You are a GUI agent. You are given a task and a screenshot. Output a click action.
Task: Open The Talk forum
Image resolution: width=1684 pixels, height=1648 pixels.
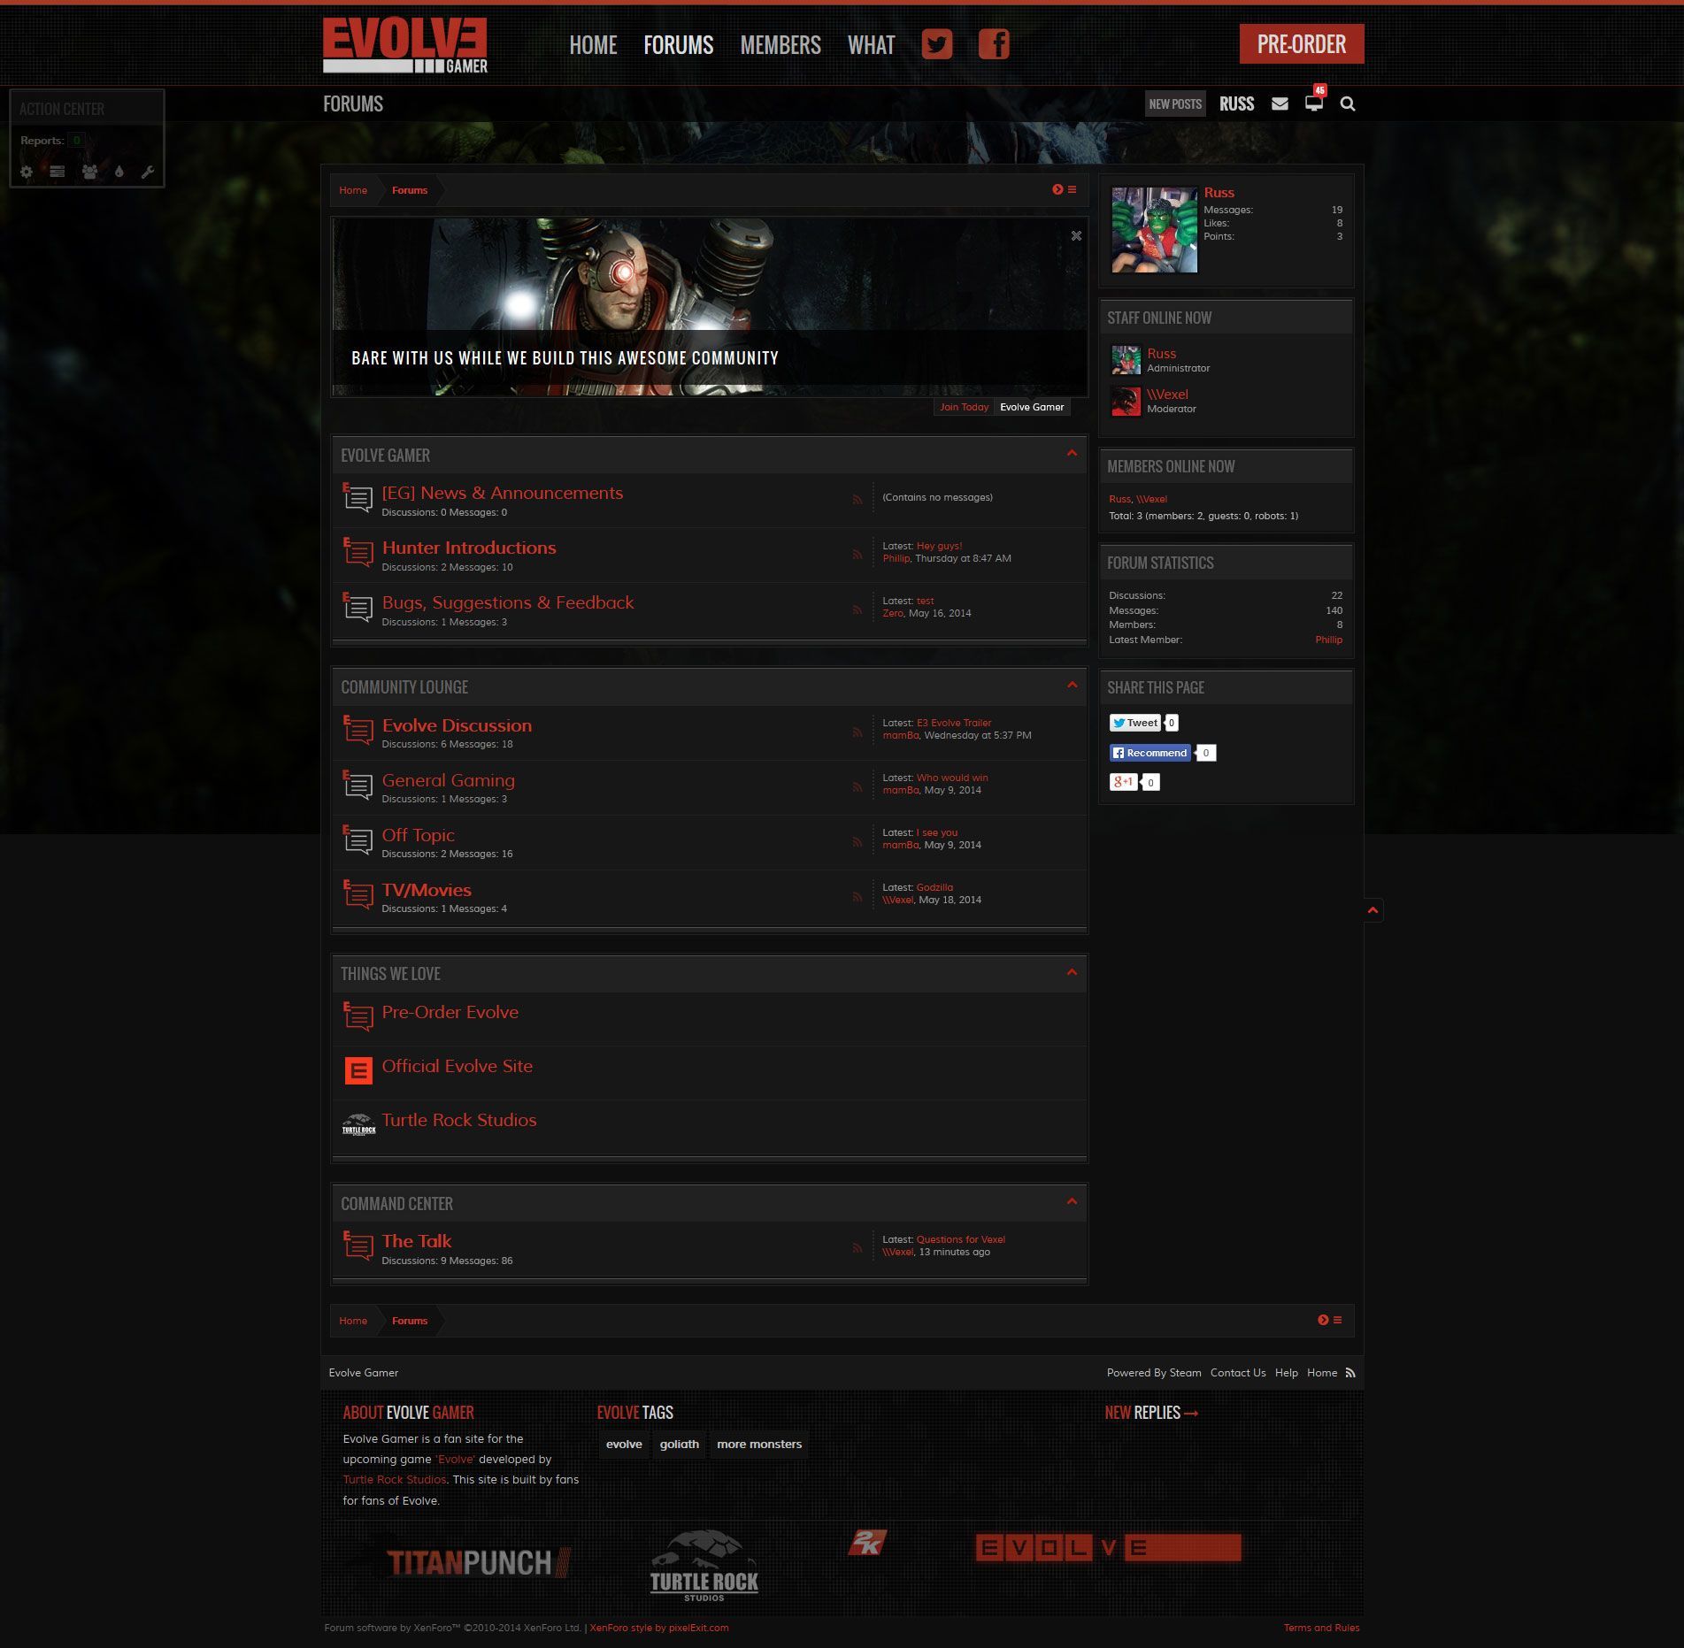click(417, 1241)
